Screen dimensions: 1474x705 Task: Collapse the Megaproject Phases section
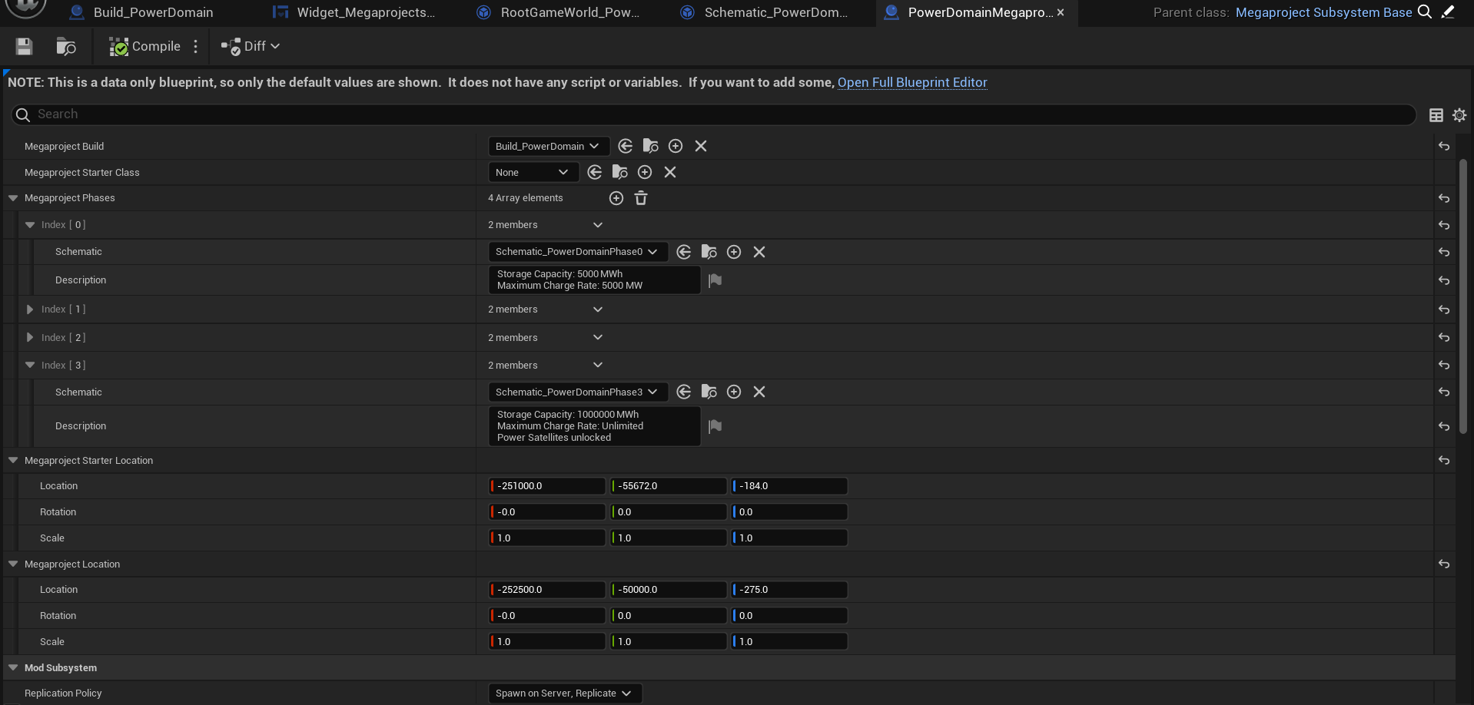click(x=13, y=198)
